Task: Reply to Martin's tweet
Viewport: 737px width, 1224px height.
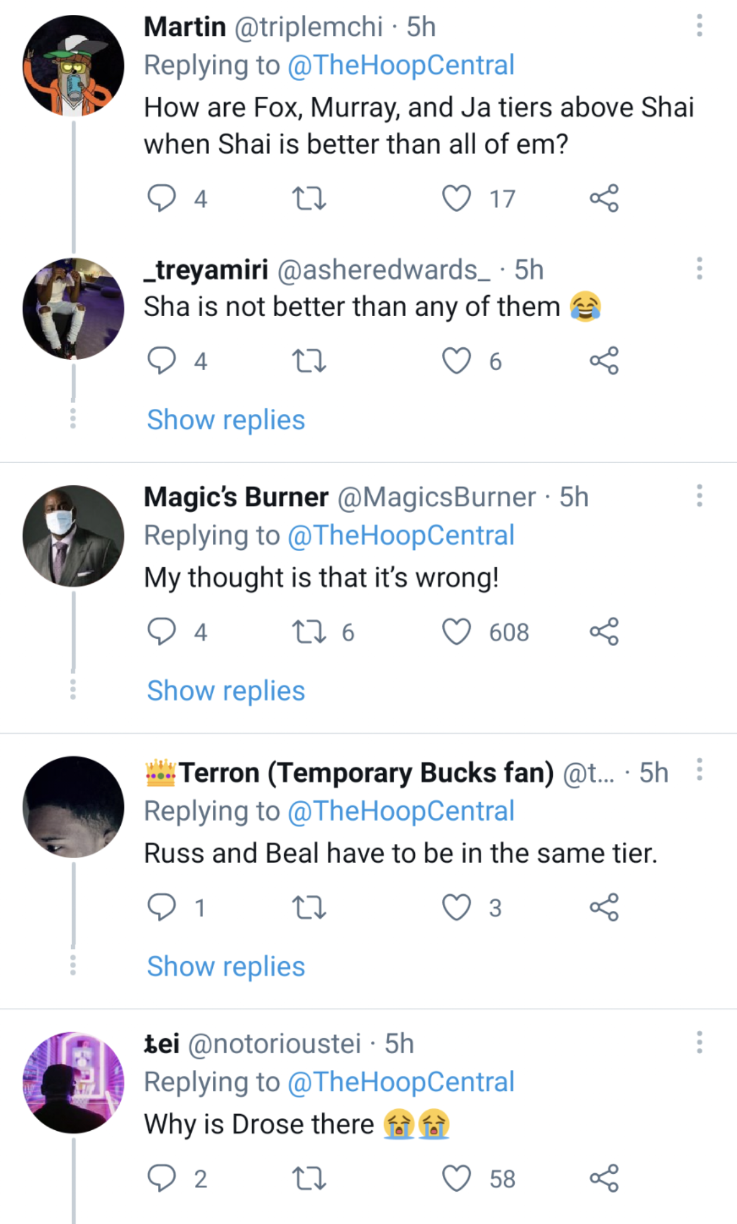Action: 161,198
